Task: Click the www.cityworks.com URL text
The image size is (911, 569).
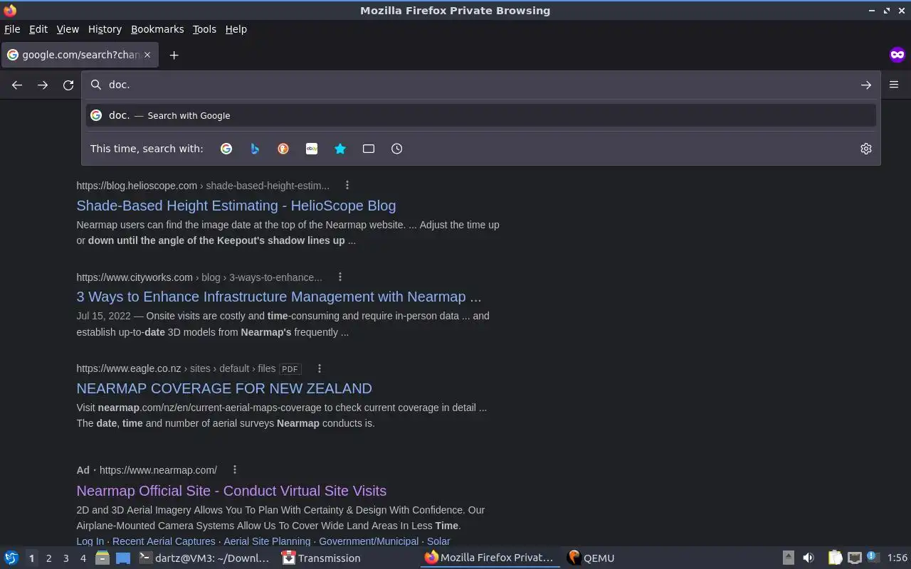Action: tap(135, 277)
